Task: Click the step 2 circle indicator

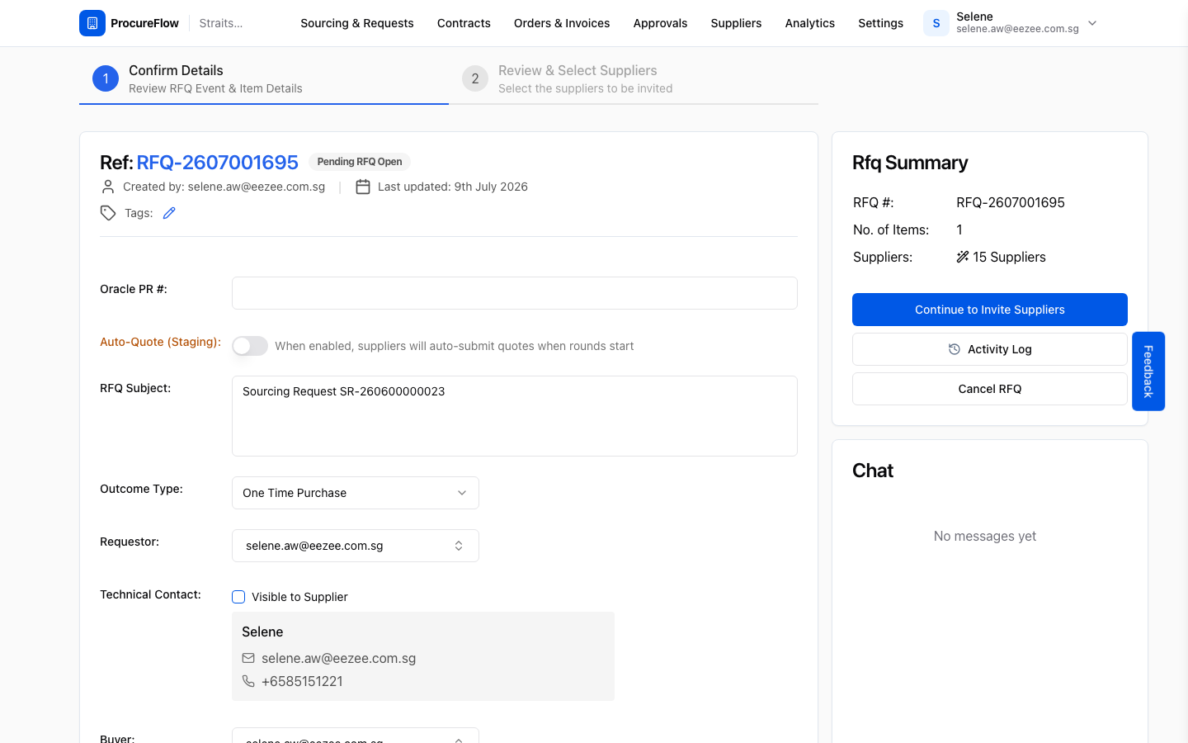Action: 475,78
